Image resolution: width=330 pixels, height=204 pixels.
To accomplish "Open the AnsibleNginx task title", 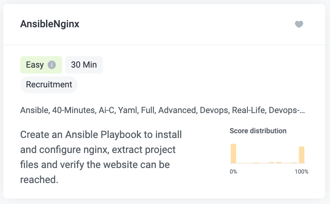I will click(50, 24).
